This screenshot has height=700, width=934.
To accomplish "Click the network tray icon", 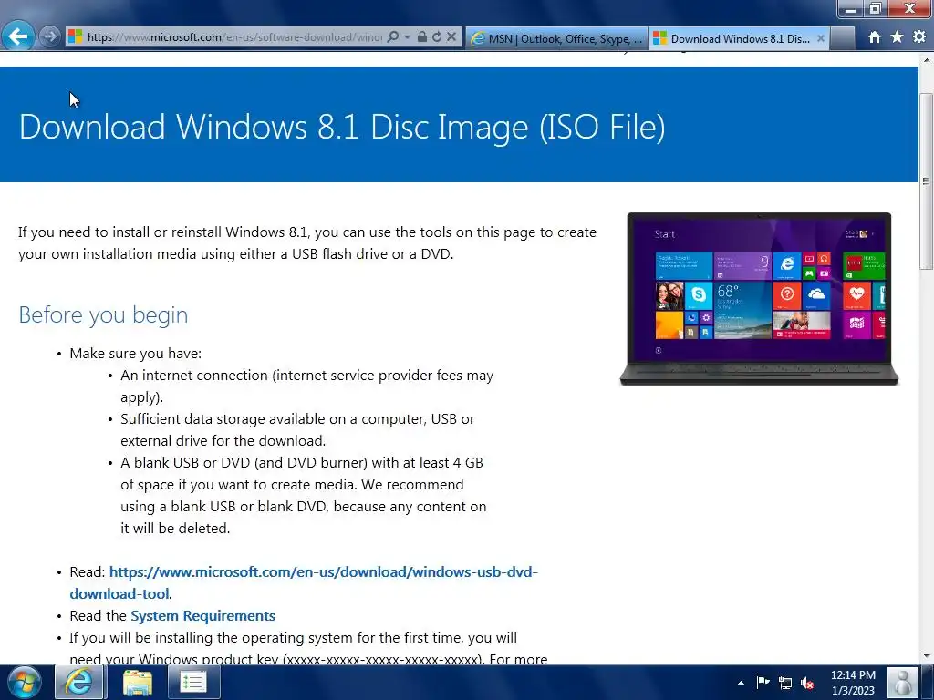I will coord(785,683).
